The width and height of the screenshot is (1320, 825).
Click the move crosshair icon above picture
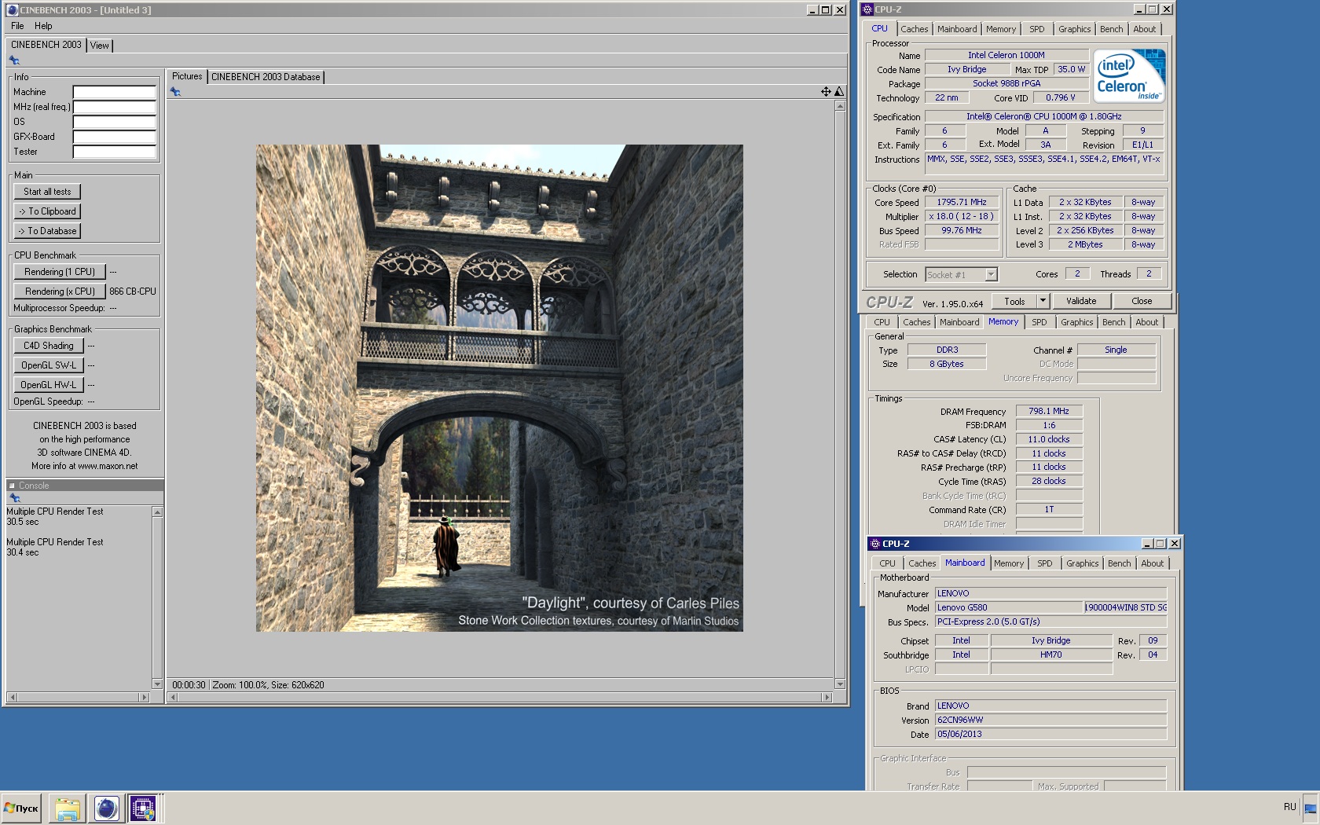(x=826, y=92)
